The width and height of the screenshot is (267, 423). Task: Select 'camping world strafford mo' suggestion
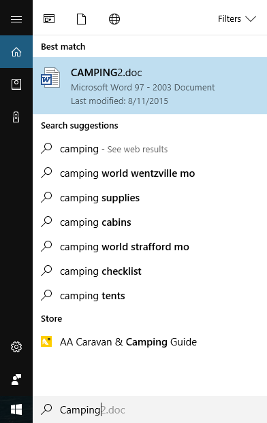[x=150, y=247]
